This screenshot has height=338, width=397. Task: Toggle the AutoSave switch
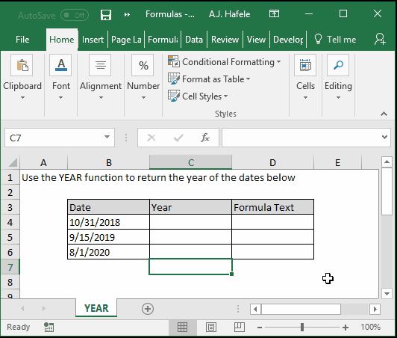[x=75, y=15]
